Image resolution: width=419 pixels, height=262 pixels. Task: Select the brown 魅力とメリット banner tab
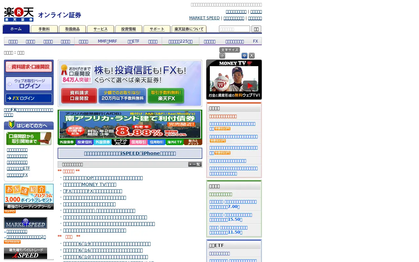point(193,142)
